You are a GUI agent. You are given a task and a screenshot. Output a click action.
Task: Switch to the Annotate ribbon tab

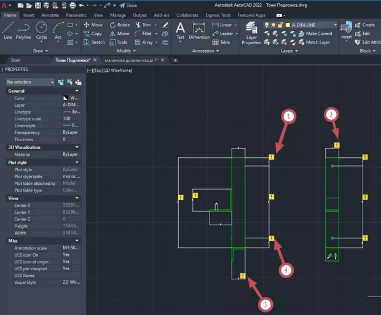pos(50,14)
